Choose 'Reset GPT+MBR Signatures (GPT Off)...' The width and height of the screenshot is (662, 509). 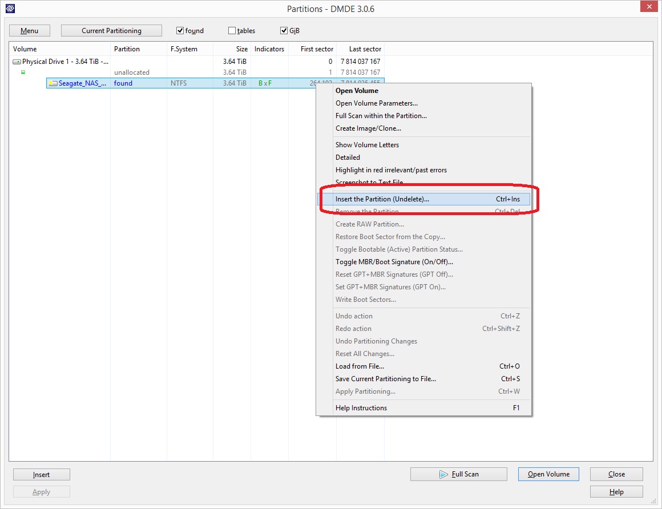point(424,274)
